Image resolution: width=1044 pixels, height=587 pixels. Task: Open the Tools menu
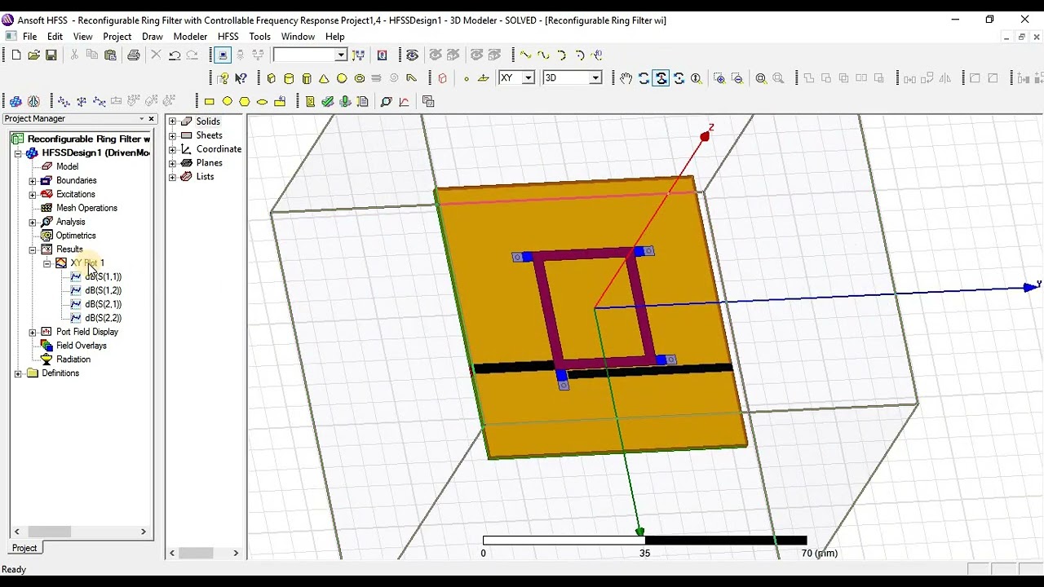[259, 37]
